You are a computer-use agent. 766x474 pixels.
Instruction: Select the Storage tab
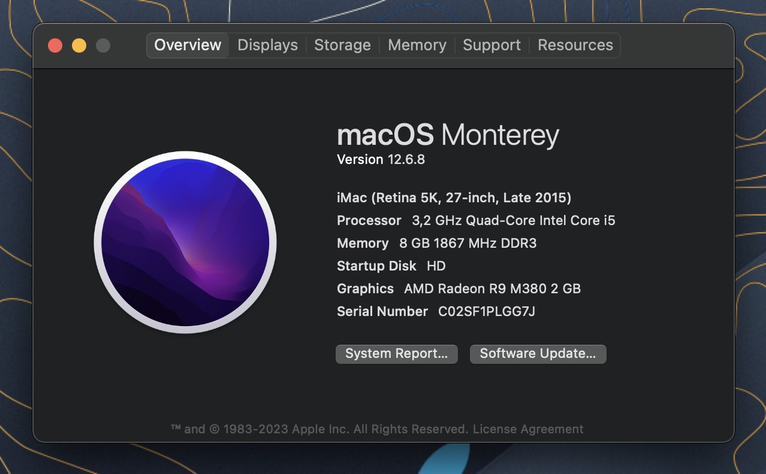point(342,45)
